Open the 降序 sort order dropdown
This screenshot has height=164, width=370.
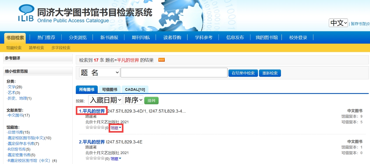pyautogui.click(x=133, y=100)
